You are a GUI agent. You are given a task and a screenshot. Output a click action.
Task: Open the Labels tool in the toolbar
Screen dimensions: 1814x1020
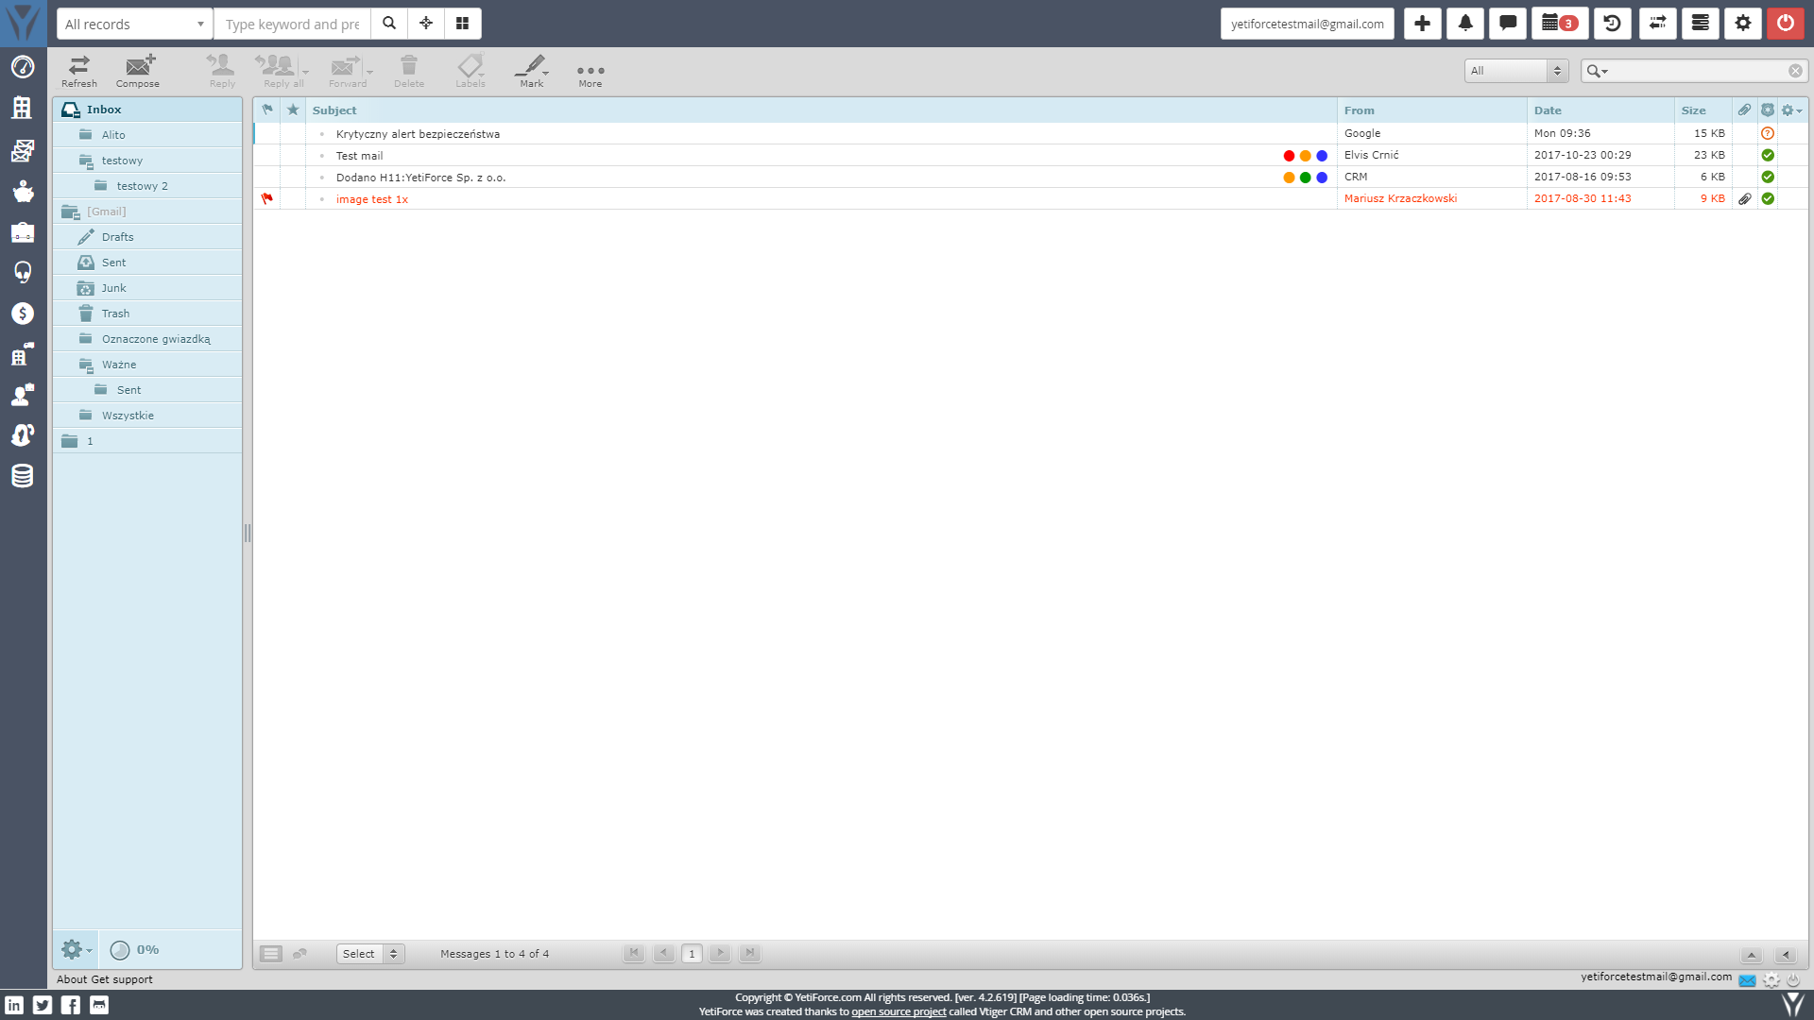coord(470,70)
